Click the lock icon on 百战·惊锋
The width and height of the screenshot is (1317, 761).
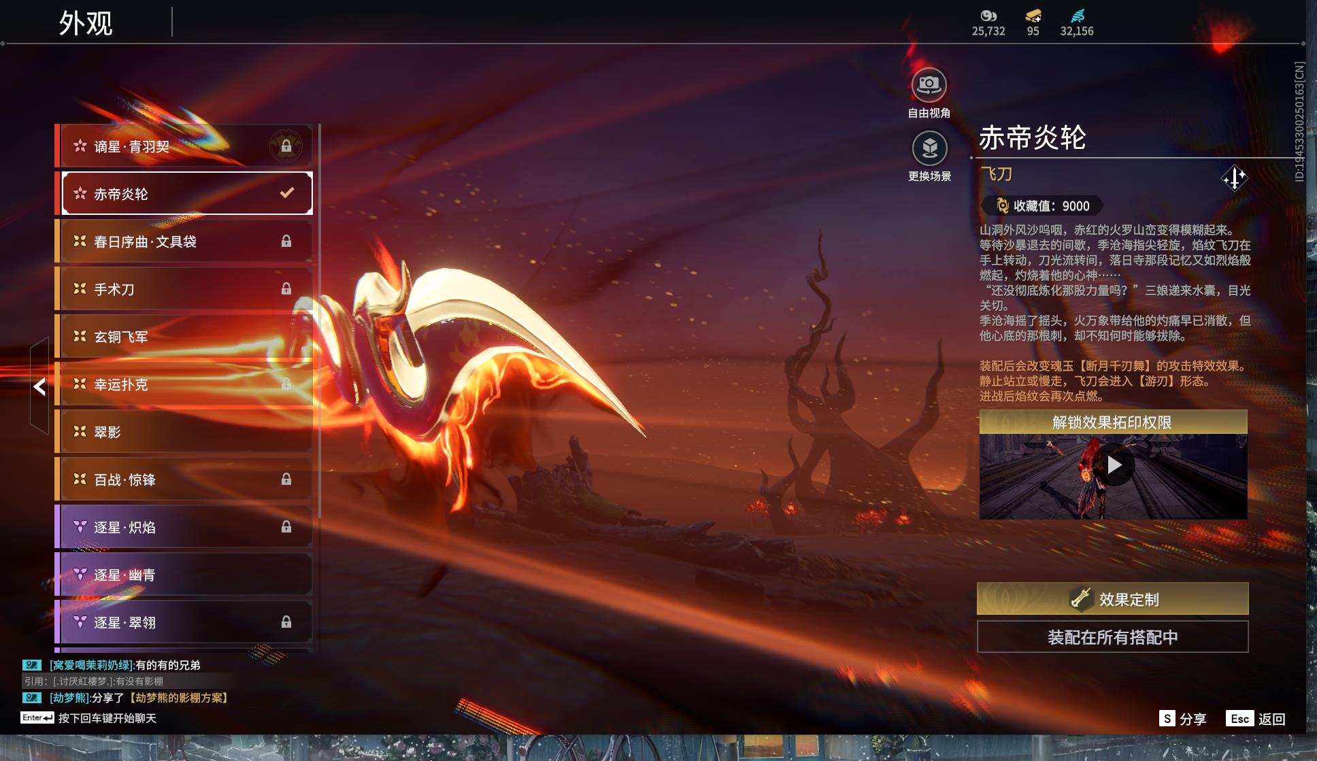point(286,479)
